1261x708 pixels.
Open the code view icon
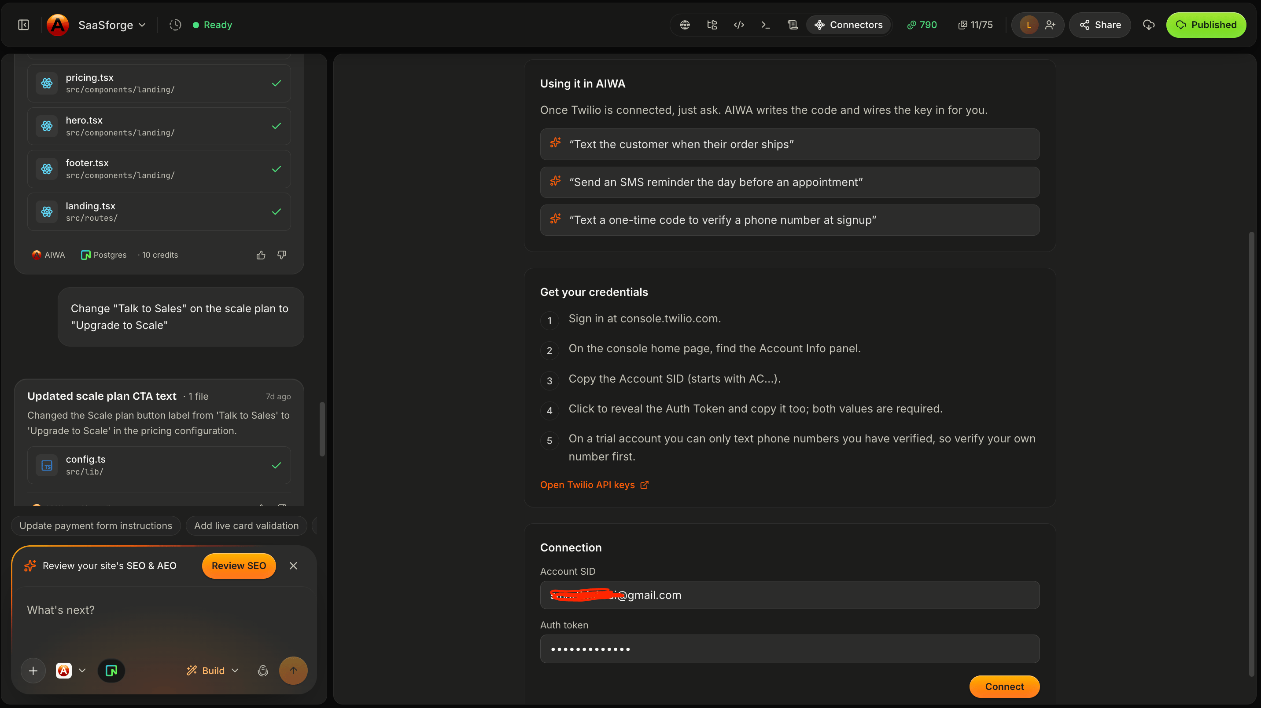tap(739, 25)
